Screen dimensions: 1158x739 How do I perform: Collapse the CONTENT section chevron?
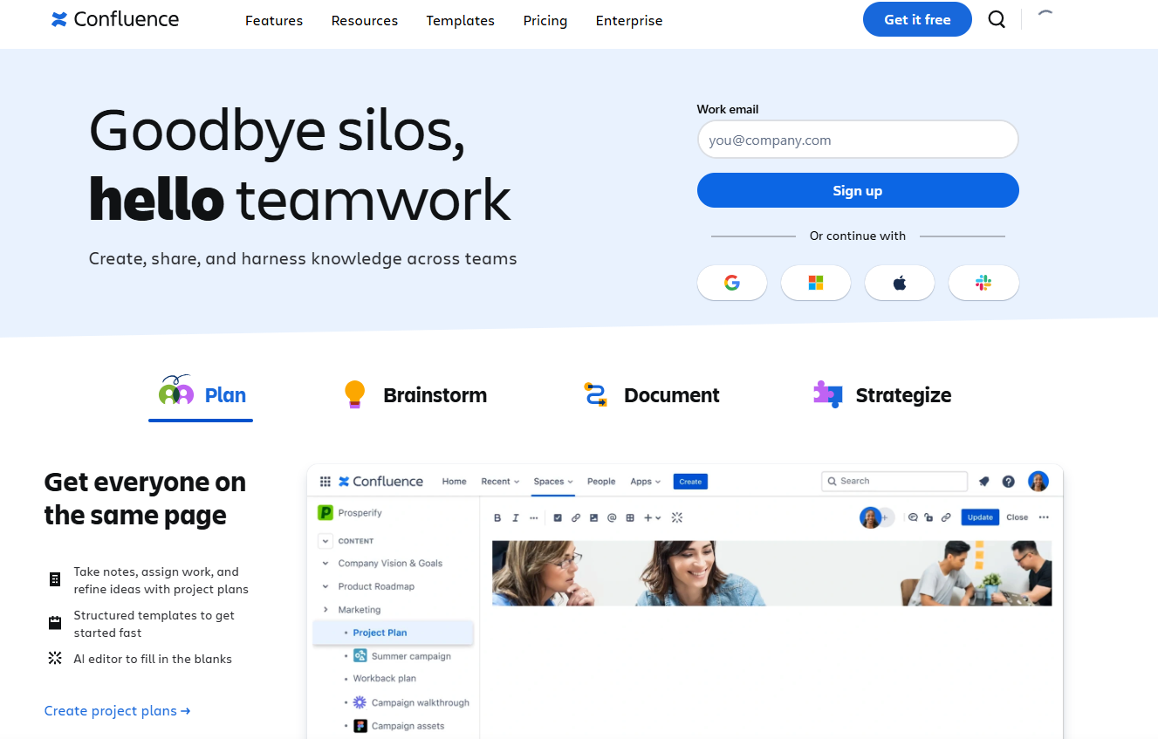(x=325, y=541)
